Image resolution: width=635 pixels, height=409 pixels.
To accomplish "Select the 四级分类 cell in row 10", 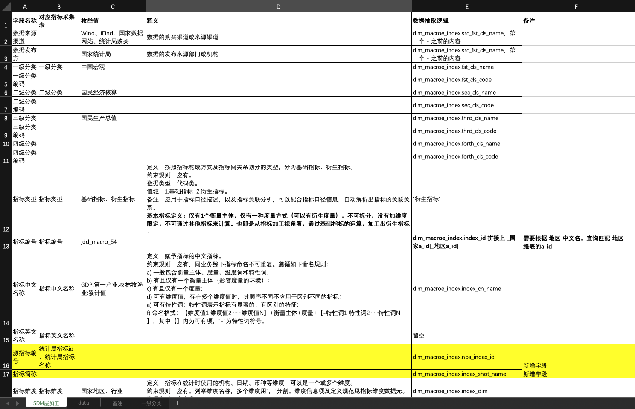I will (x=25, y=144).
